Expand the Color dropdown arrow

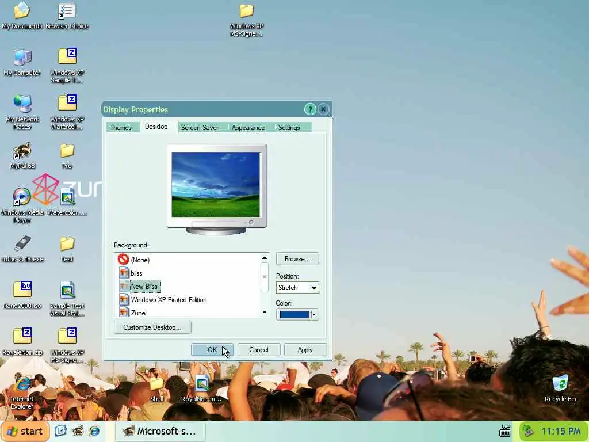click(x=315, y=314)
